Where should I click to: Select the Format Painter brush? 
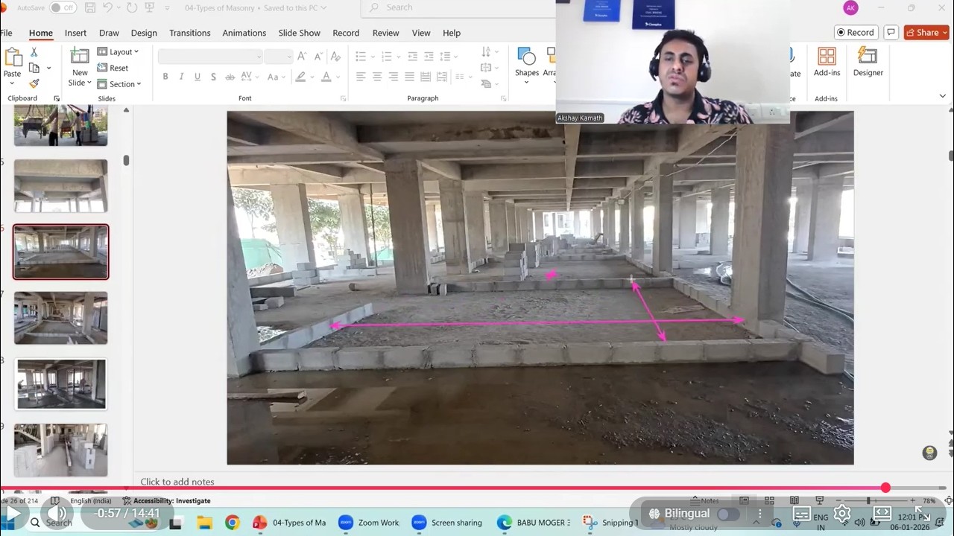(34, 83)
